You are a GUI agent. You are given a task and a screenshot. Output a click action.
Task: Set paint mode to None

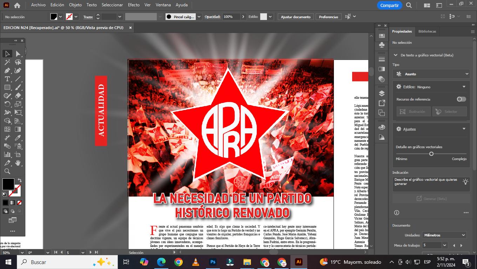click(20, 202)
